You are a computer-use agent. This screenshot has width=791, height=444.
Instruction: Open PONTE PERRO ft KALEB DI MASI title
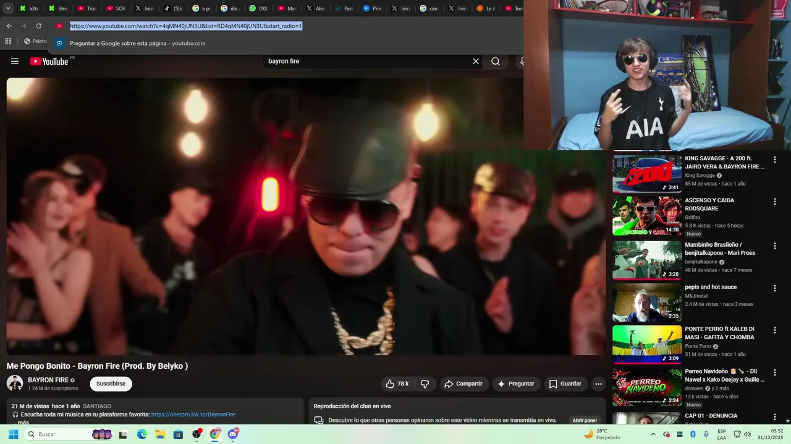tap(720, 333)
